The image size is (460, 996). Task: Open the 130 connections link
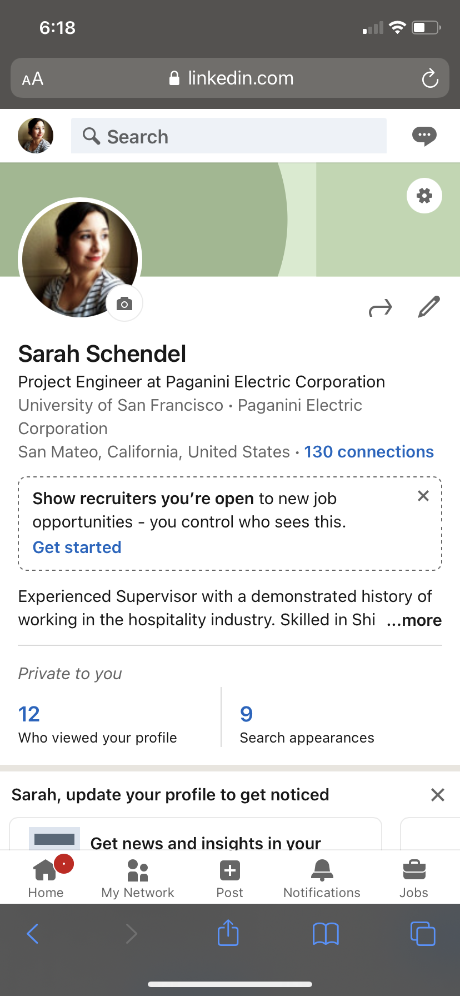click(x=369, y=452)
